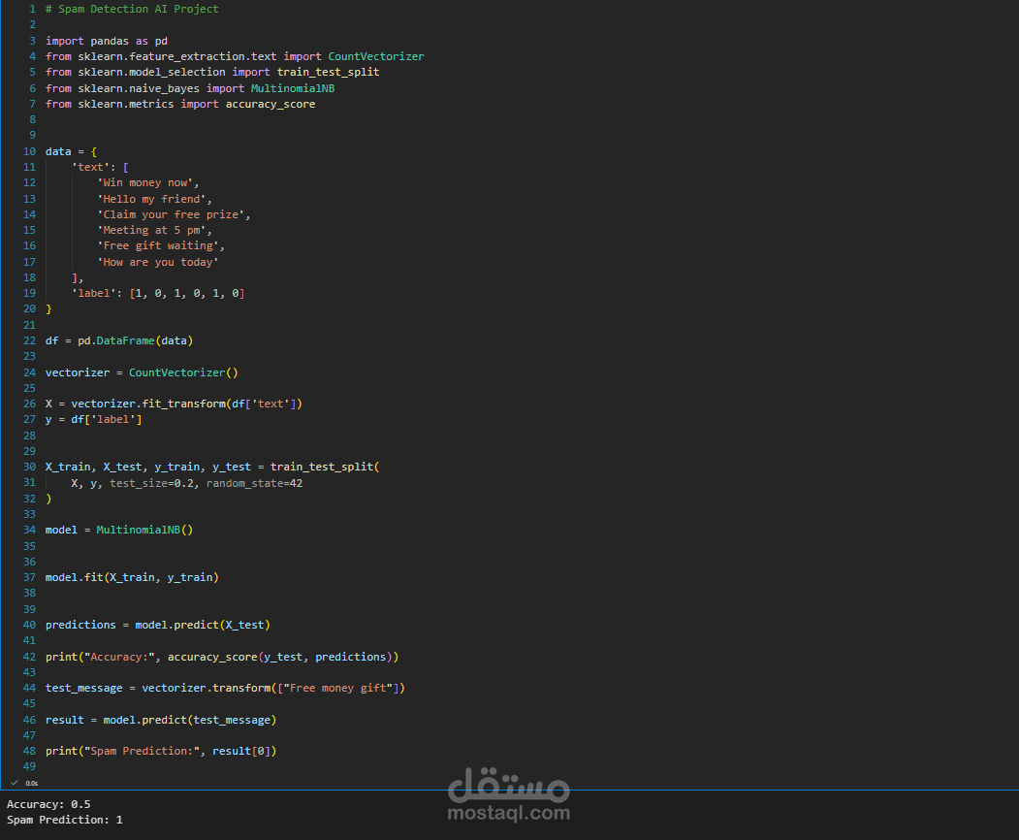1019x840 pixels.
Task: Click 'result[0]' on line 48
Action: [241, 751]
